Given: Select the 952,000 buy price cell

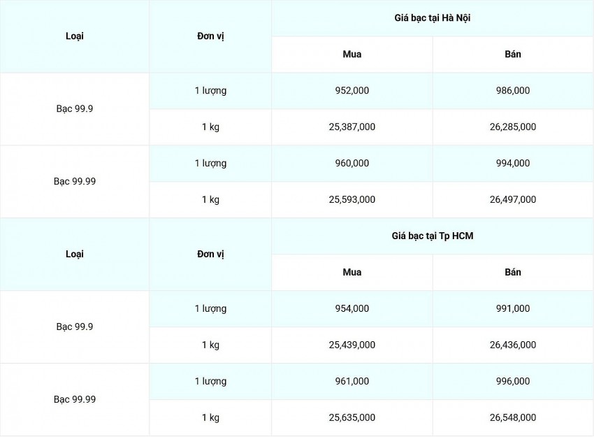Looking at the screenshot, I should (352, 91).
